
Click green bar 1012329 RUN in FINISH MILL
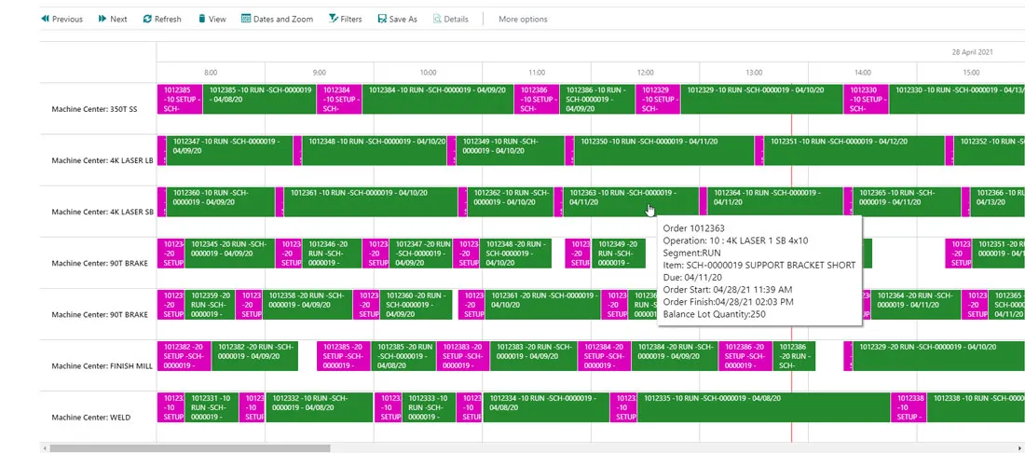(x=932, y=355)
